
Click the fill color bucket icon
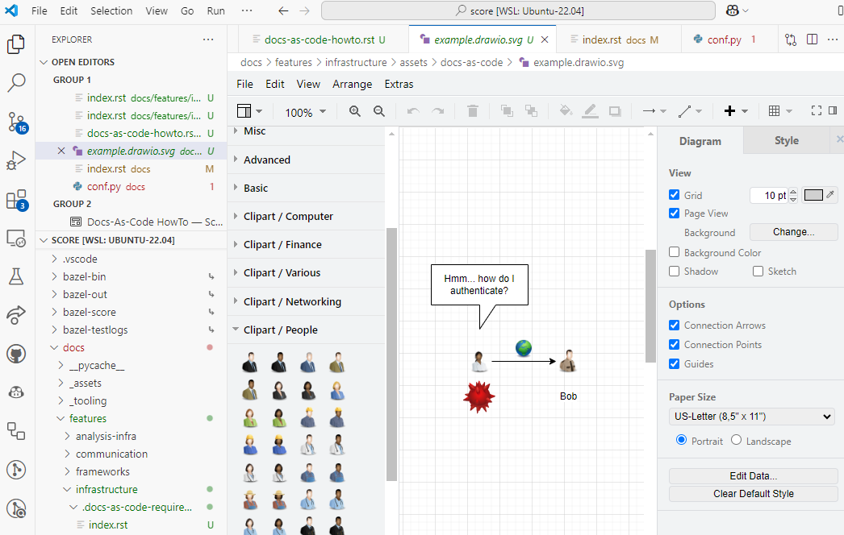pyautogui.click(x=566, y=112)
